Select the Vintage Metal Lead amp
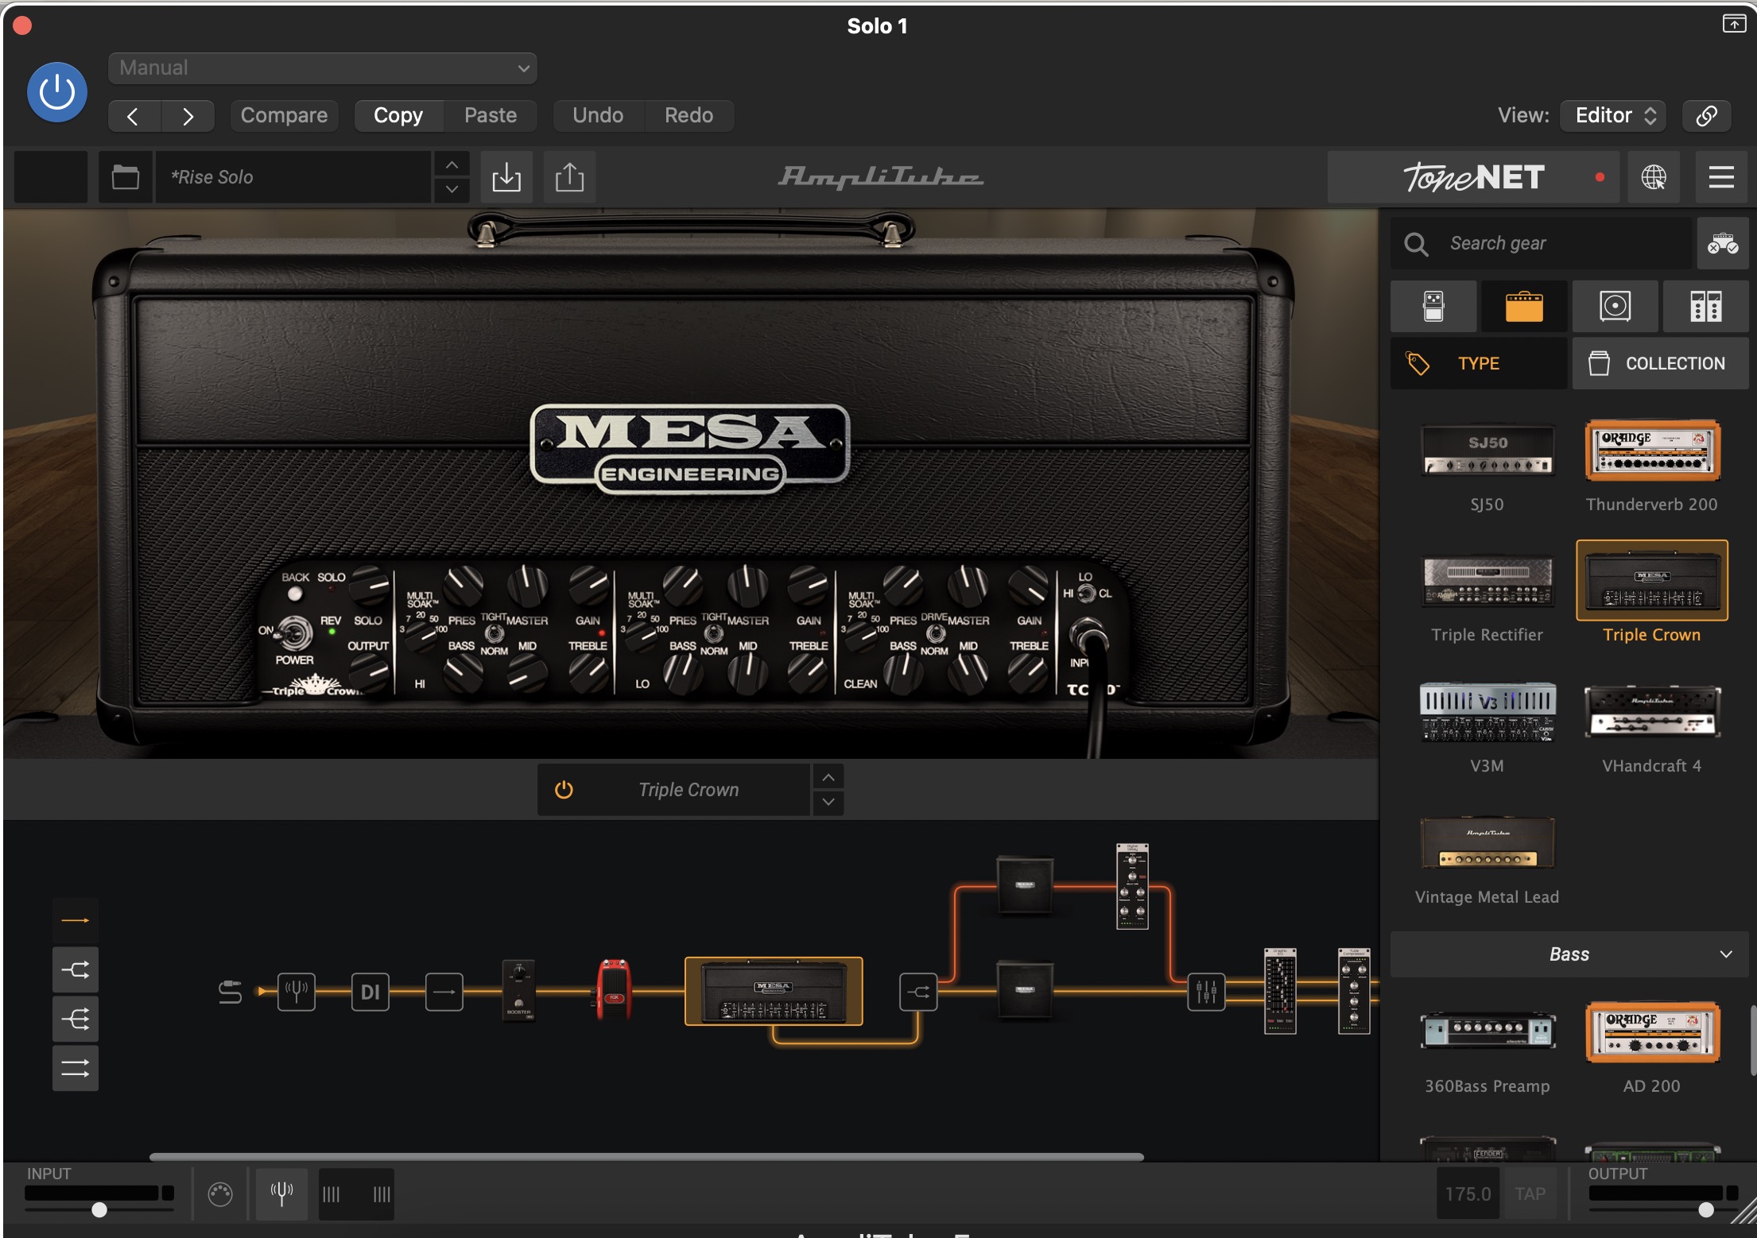This screenshot has height=1238, width=1757. click(1487, 843)
